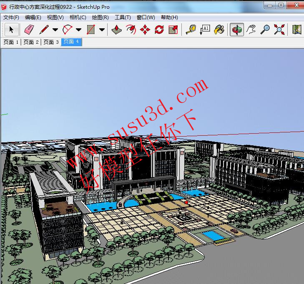Open the Rectangle shape dropdown arrow

pyautogui.click(x=102, y=30)
